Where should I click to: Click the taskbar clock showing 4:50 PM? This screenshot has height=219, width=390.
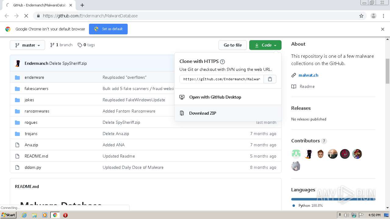coord(374,215)
